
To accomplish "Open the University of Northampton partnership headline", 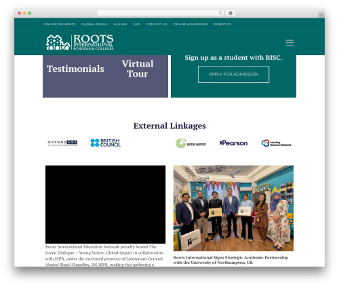I will (231, 260).
